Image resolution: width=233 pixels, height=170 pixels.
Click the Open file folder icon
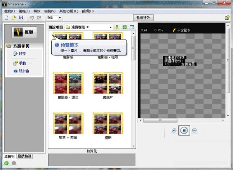(14, 18)
